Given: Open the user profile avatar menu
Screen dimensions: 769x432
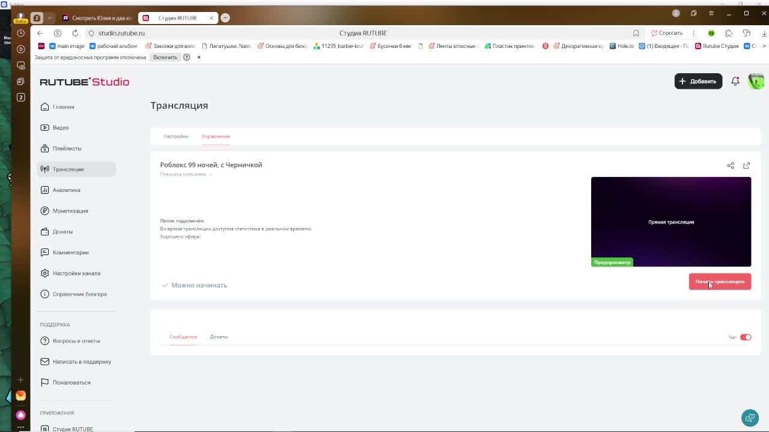Looking at the screenshot, I should coord(756,81).
